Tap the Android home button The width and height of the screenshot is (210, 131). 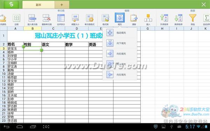point(20,126)
